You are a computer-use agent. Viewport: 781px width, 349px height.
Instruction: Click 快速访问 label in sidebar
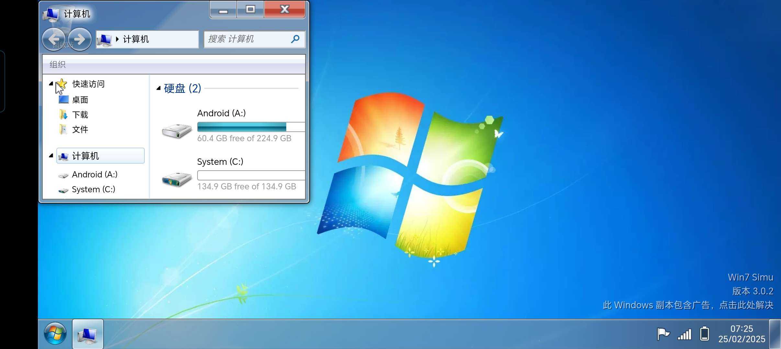pyautogui.click(x=88, y=84)
